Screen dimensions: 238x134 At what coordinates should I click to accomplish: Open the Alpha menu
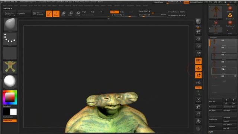click(x=5, y=6)
